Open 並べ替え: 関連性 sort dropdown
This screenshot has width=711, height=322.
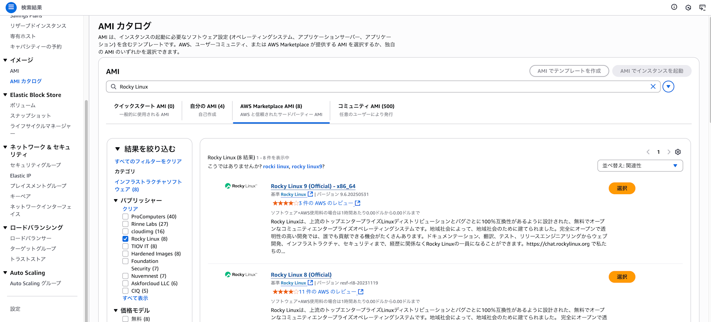point(640,166)
